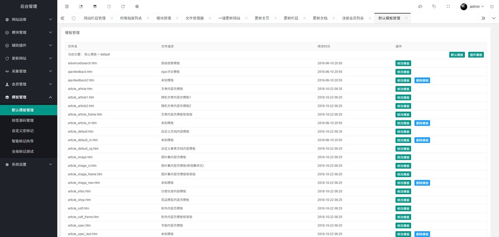Toggle fullscreen mode icon
The width and height of the screenshot is (499, 237).
click(448, 7)
